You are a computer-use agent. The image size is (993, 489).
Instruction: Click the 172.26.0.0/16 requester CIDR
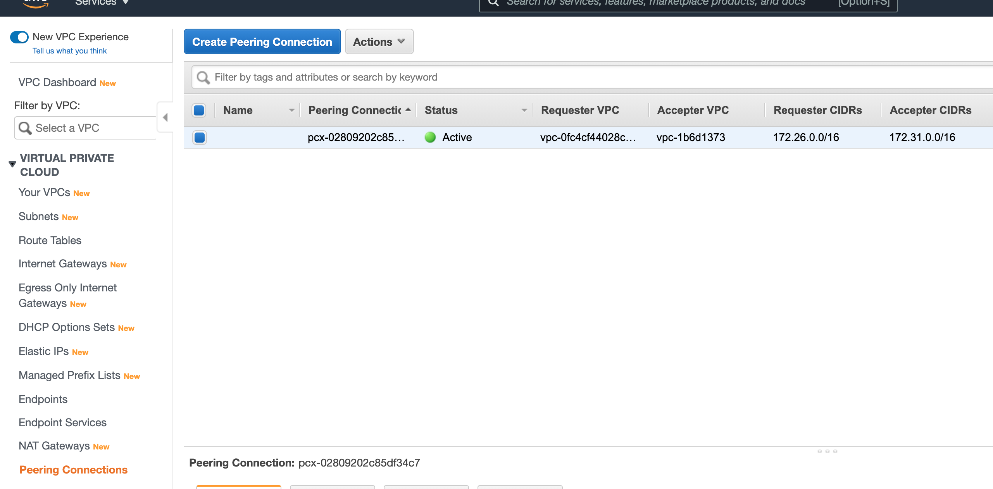806,137
